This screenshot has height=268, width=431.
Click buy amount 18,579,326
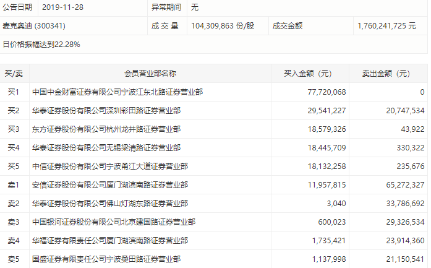pyautogui.click(x=326, y=129)
